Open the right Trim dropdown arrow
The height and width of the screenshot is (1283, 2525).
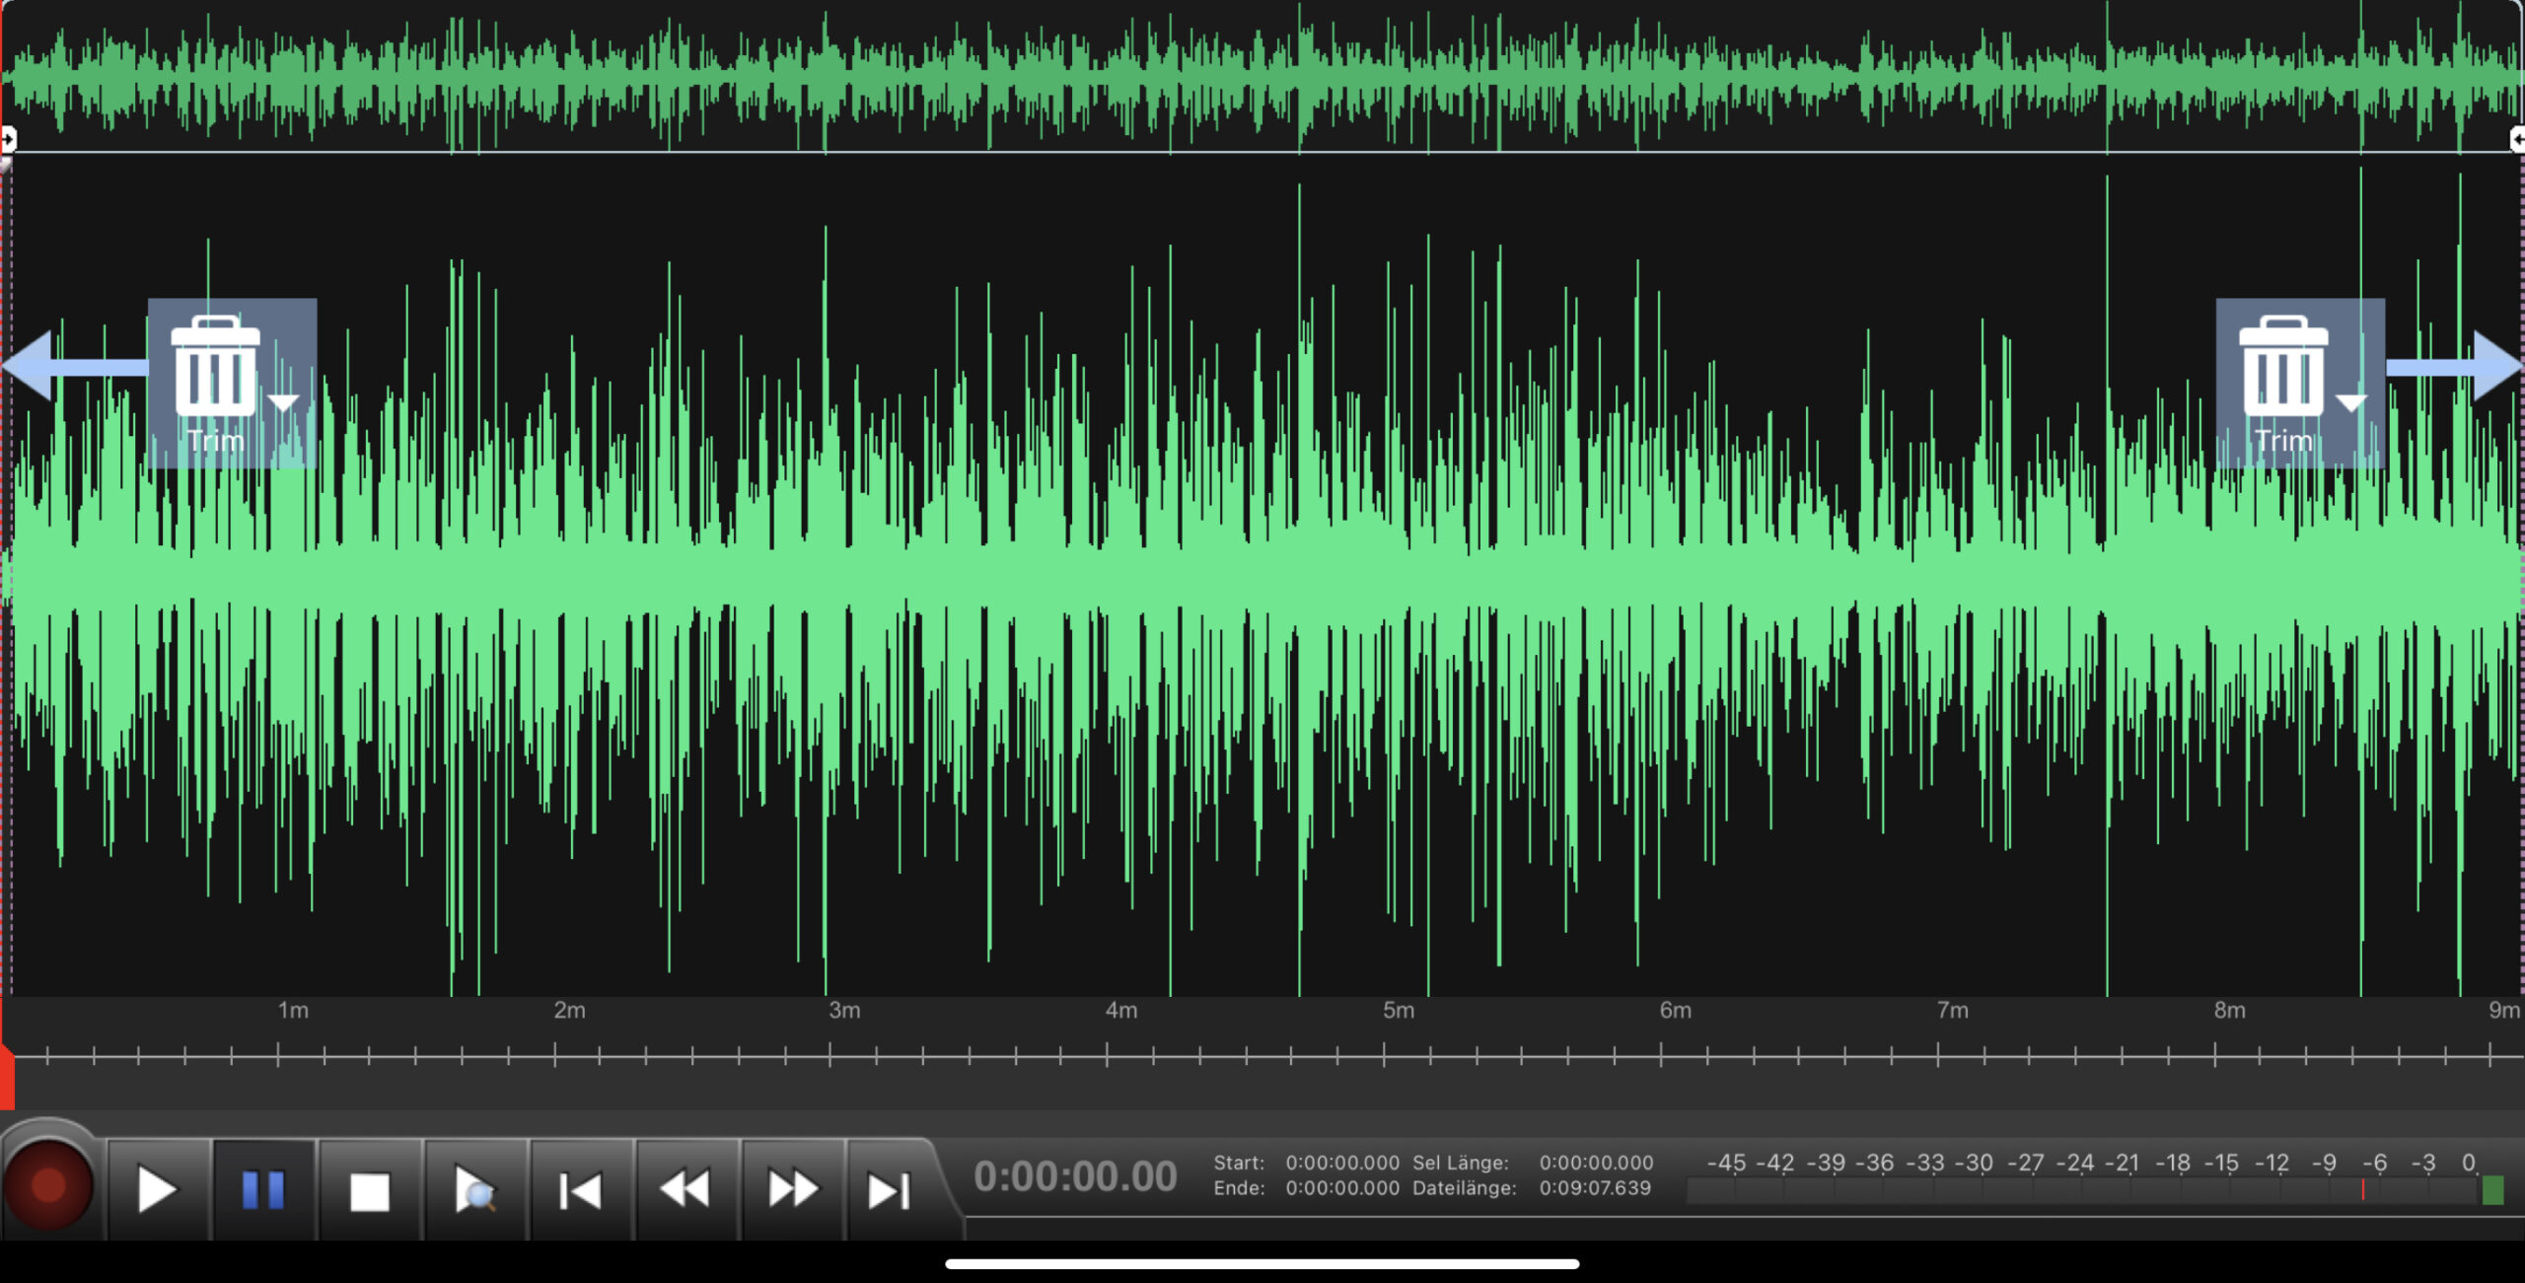point(2351,402)
